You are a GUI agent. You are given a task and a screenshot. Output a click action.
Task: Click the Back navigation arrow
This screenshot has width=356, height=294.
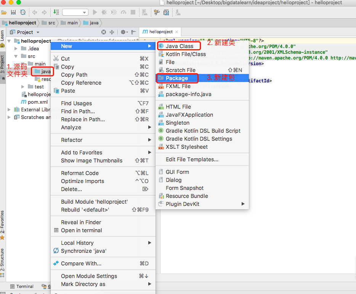[35, 12]
